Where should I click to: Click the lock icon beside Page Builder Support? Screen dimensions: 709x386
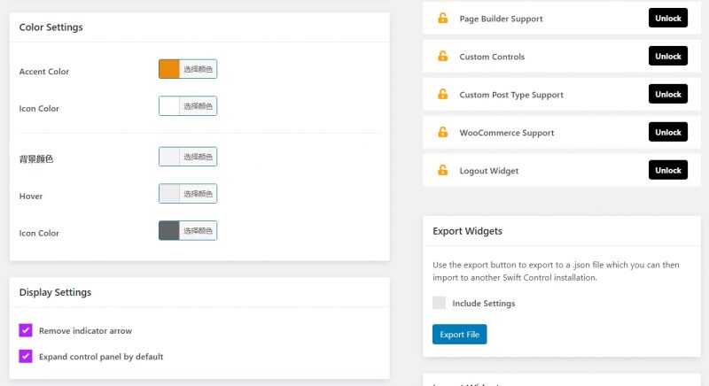pos(442,19)
